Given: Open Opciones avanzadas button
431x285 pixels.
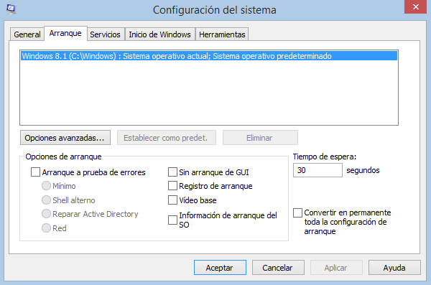Looking at the screenshot, I should pyautogui.click(x=65, y=138).
